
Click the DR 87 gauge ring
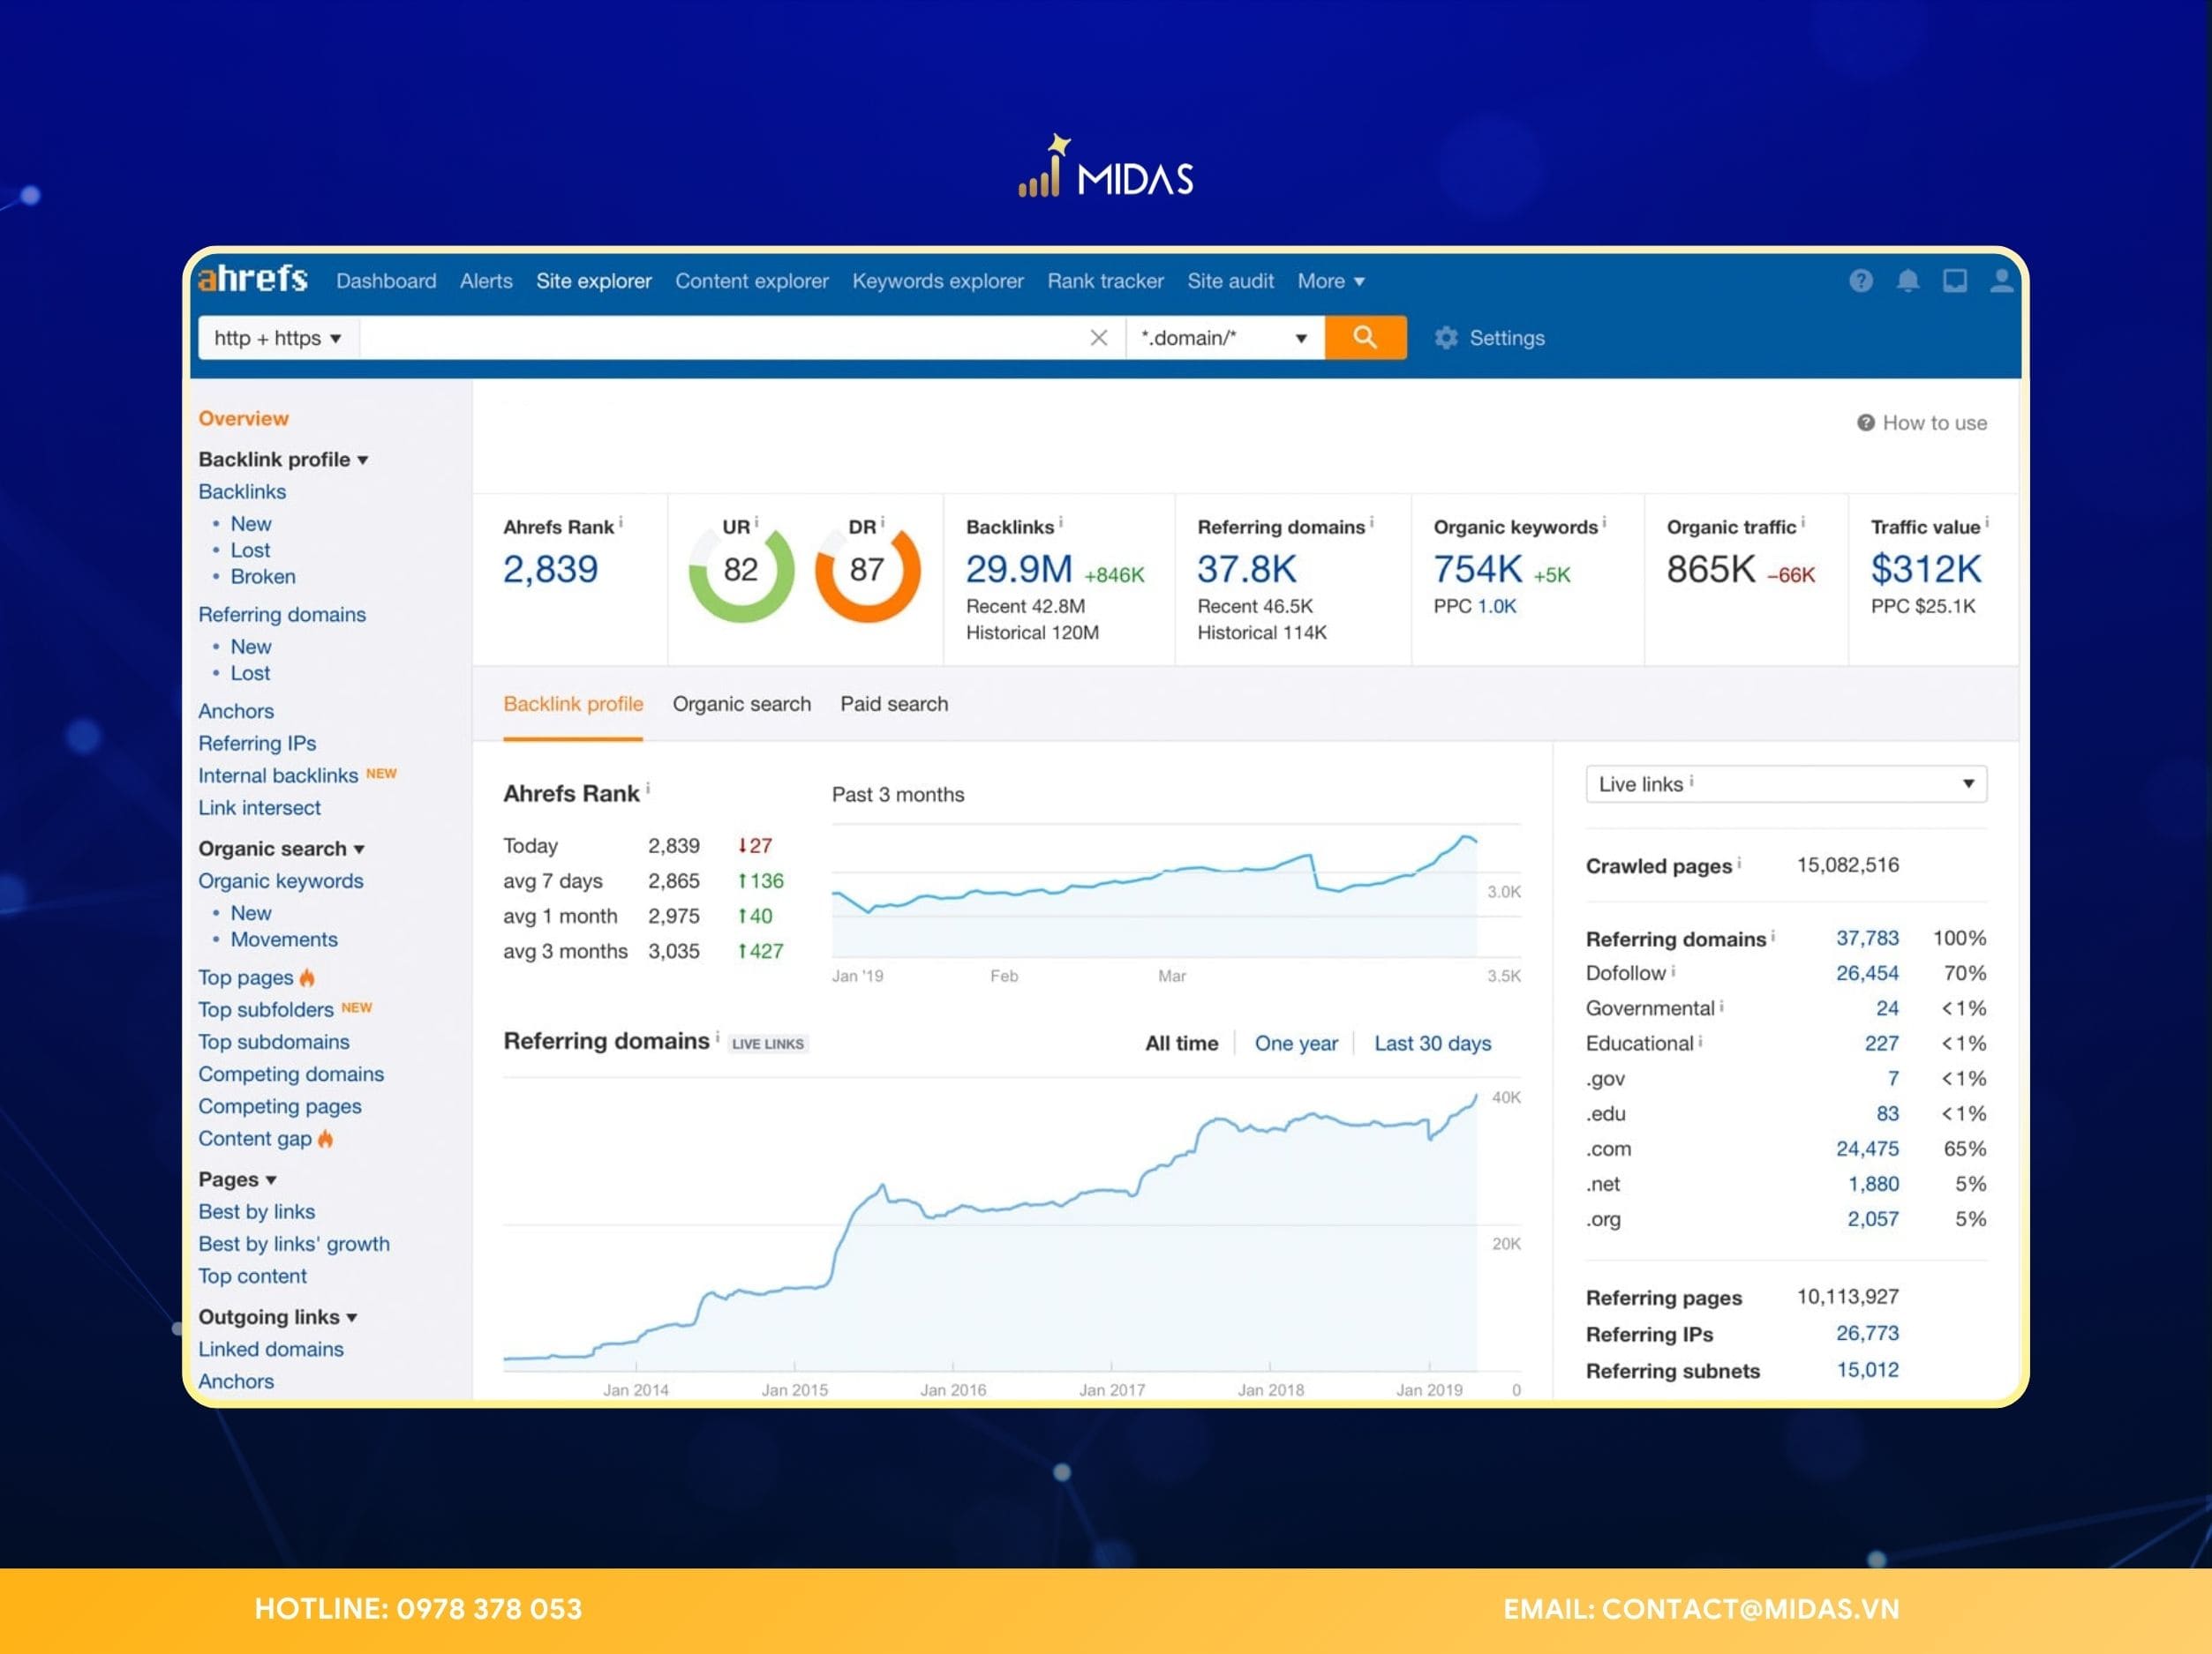pos(867,571)
